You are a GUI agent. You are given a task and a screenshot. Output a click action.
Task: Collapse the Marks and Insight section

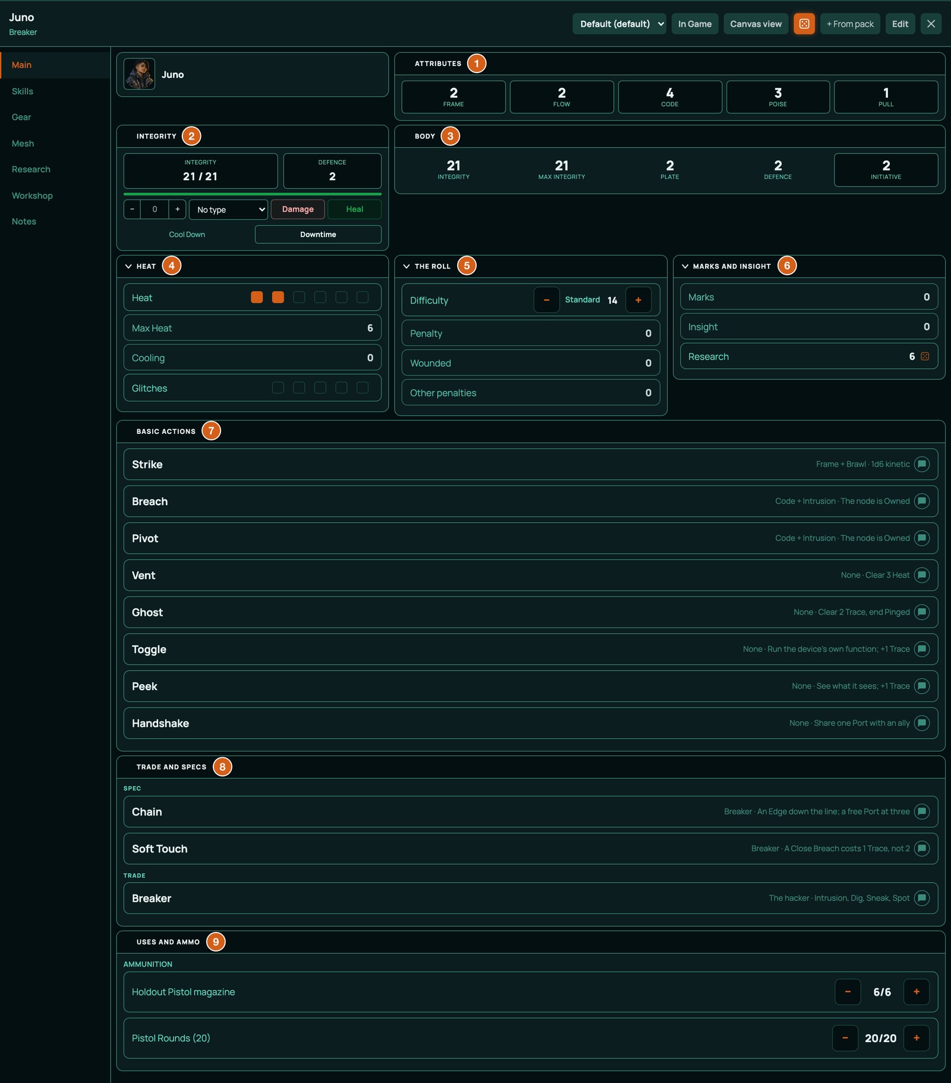point(685,266)
